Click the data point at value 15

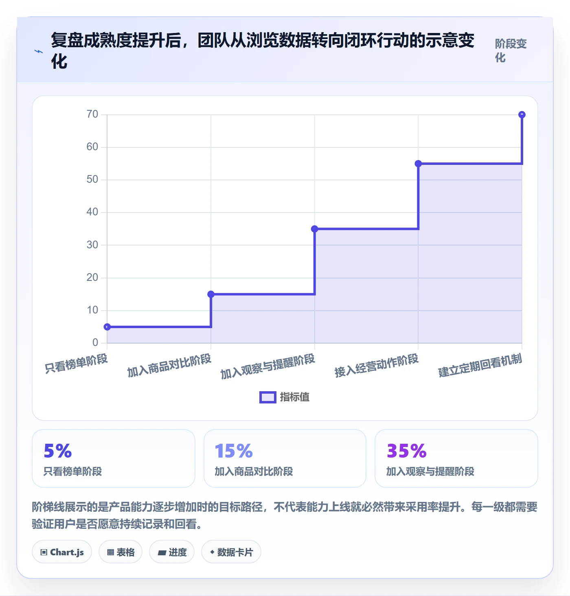pyautogui.click(x=211, y=294)
